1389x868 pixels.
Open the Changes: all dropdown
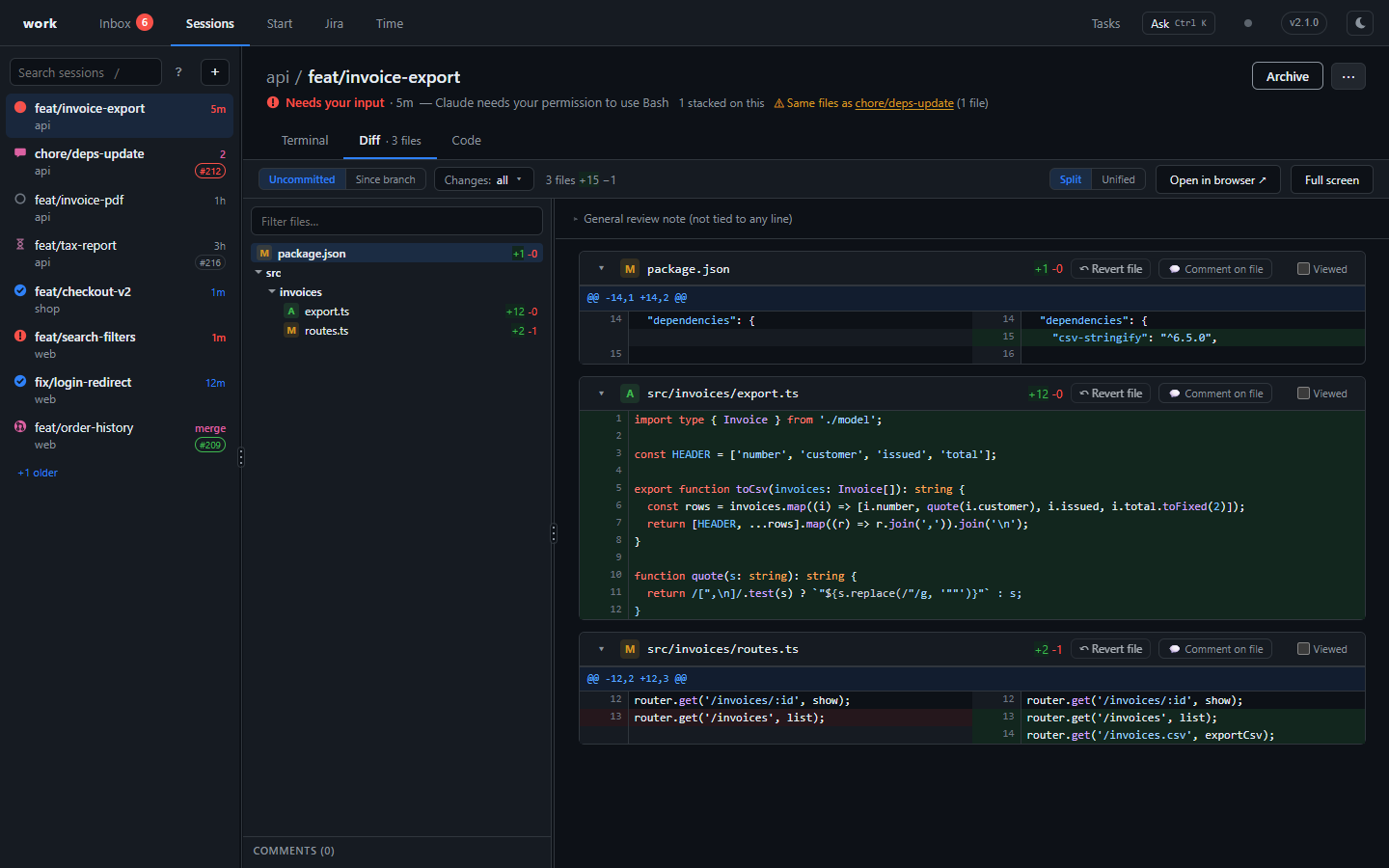tap(483, 179)
